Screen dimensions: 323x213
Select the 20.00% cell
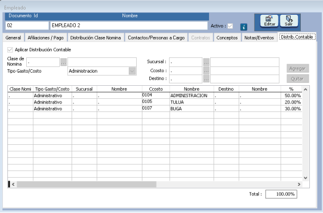point(291,102)
